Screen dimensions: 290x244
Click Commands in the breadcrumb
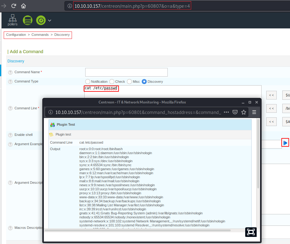click(x=40, y=35)
